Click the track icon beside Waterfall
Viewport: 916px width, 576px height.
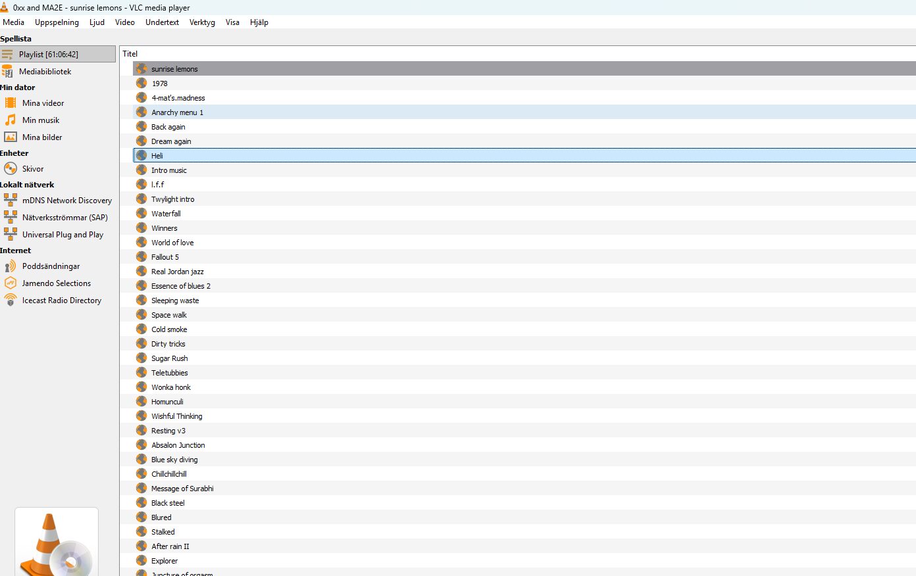click(x=141, y=213)
